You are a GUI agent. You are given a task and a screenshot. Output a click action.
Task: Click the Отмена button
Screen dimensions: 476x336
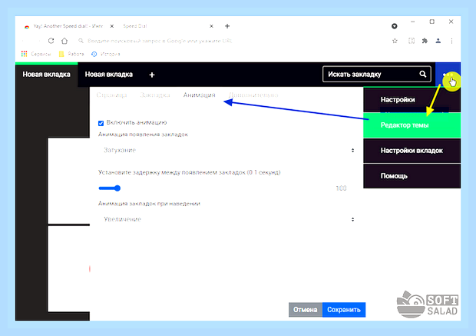click(x=306, y=310)
